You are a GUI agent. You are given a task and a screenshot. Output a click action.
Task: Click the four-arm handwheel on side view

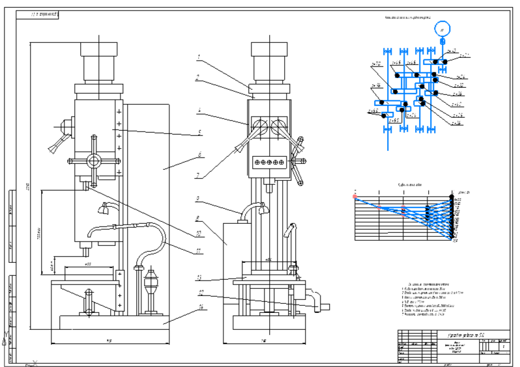[94, 161]
